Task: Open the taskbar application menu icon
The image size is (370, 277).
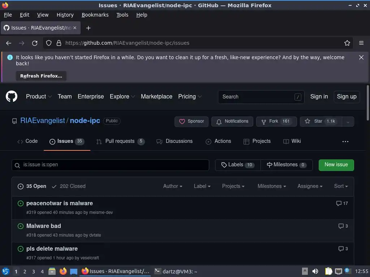Action: (x=5, y=271)
